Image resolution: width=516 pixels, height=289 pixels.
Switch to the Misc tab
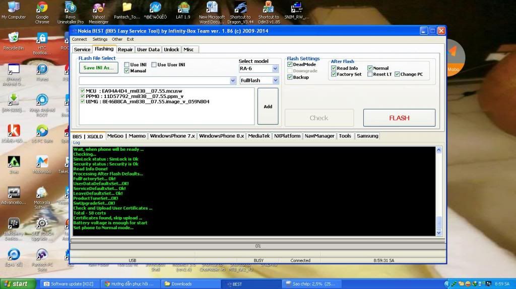point(188,49)
